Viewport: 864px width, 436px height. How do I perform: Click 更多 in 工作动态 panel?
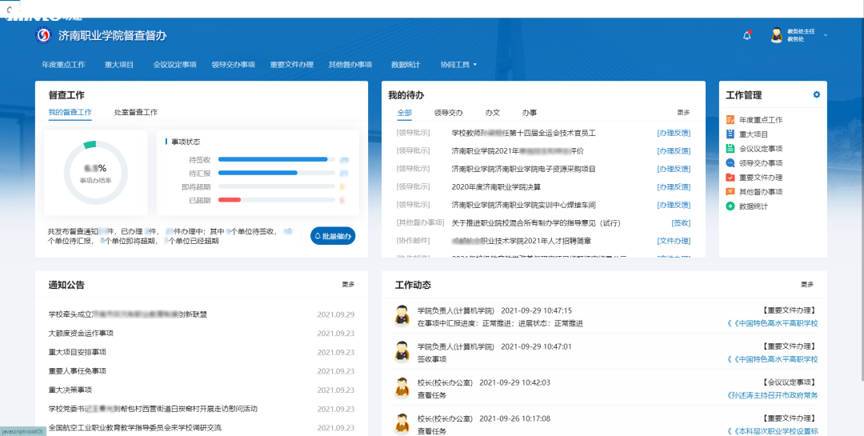[x=807, y=285]
